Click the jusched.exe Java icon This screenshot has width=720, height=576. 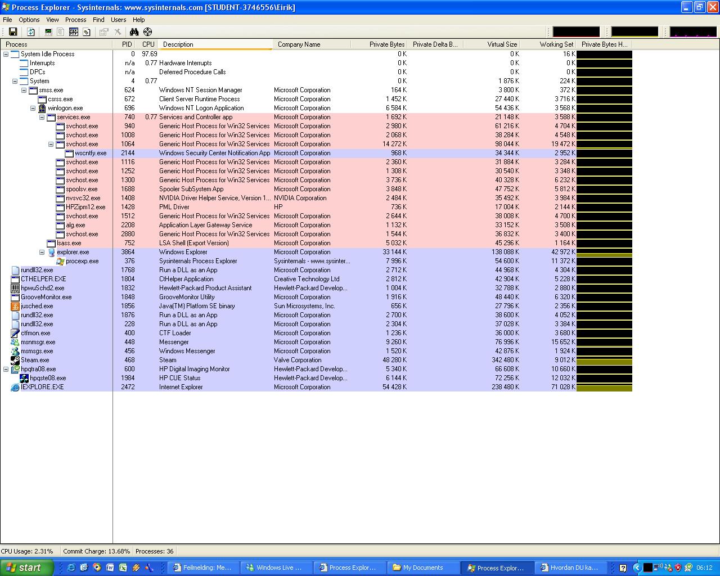tap(15, 306)
